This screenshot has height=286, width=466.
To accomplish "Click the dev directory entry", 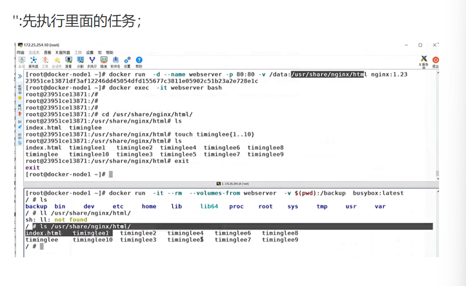I will click(89, 206).
